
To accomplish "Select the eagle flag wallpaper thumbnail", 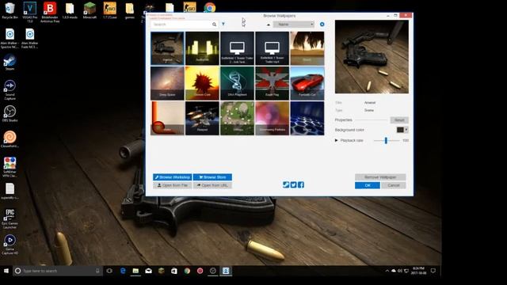I will click(x=272, y=83).
